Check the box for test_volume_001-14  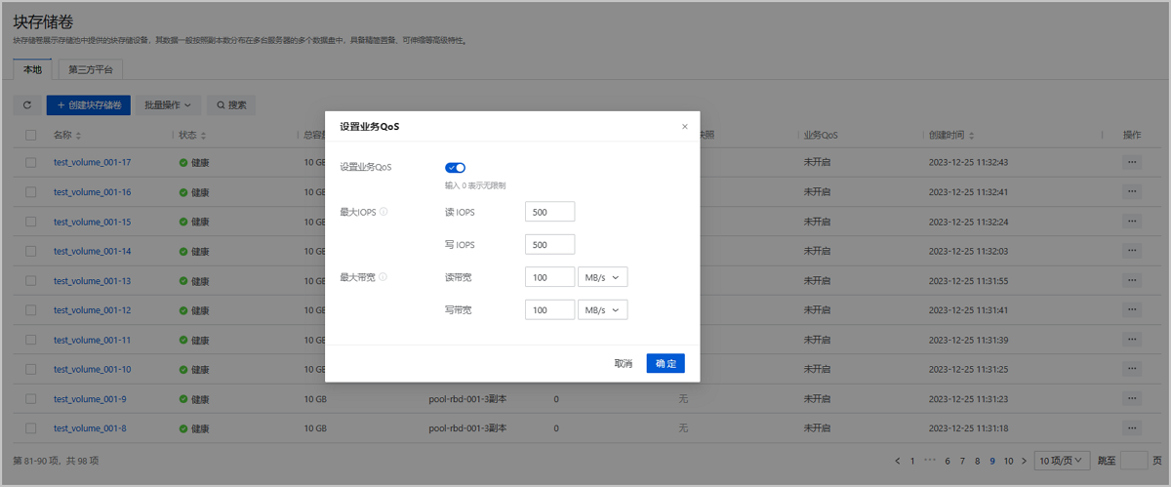[31, 251]
